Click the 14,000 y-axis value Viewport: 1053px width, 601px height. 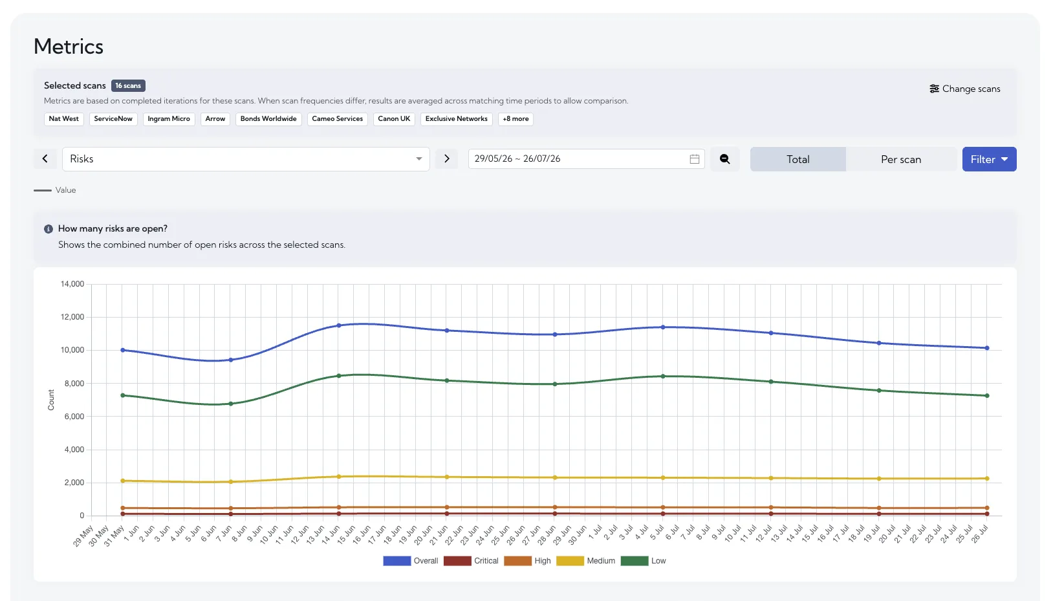point(72,284)
